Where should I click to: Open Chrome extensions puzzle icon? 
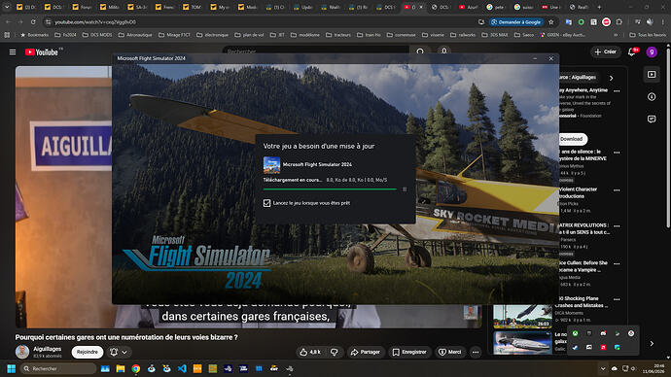[619, 21]
